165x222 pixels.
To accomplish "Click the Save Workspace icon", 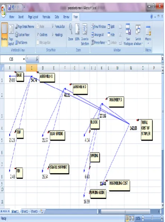I will 128,29.
